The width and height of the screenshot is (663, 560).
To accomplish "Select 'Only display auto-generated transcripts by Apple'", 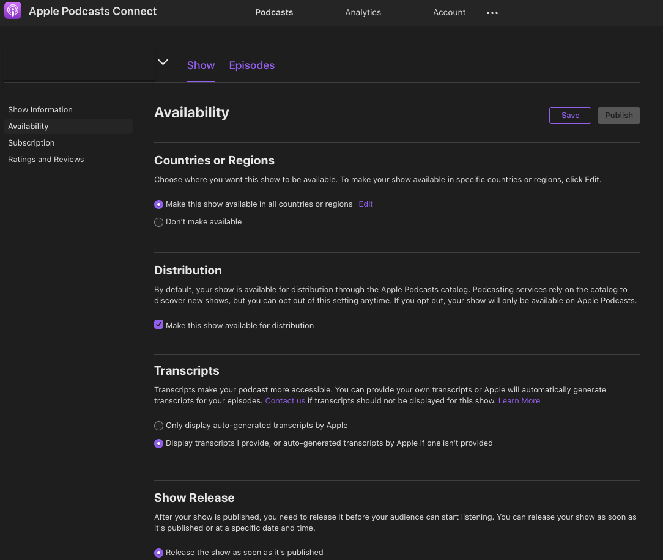I will pyautogui.click(x=158, y=426).
